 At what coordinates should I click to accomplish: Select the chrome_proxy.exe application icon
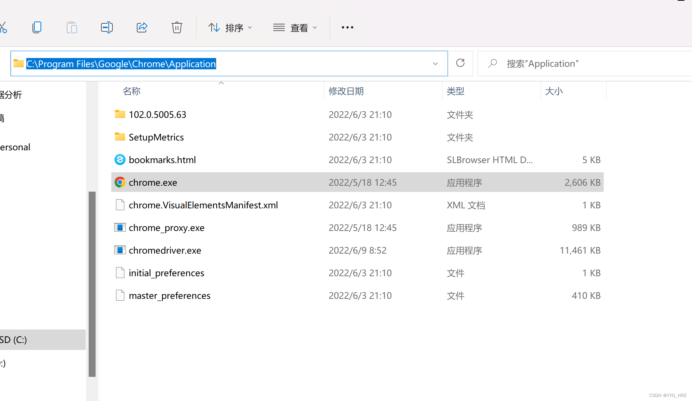coord(120,227)
